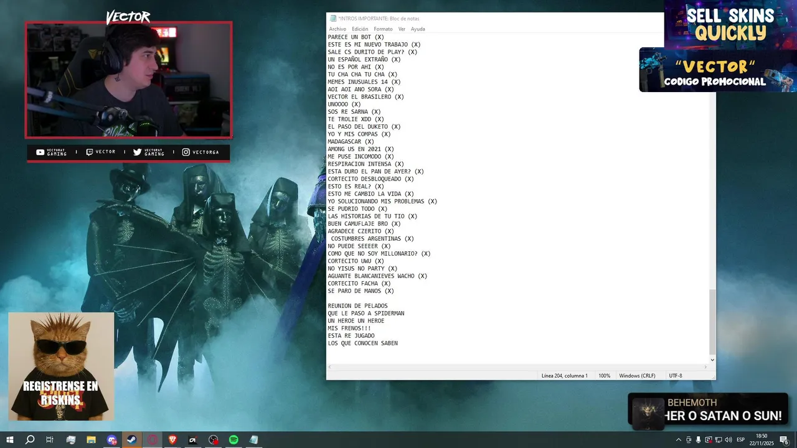
Task: Click the line 'MIS FRENOS!!!'
Action: [x=349, y=329]
